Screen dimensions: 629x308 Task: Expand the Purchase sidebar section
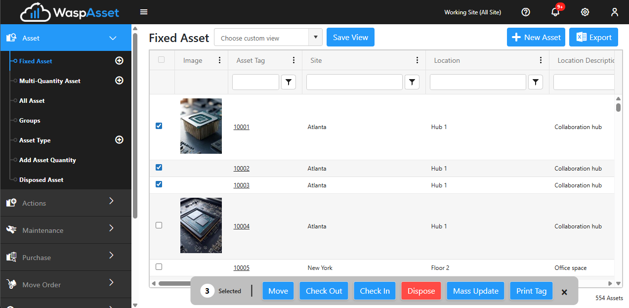[111, 255]
